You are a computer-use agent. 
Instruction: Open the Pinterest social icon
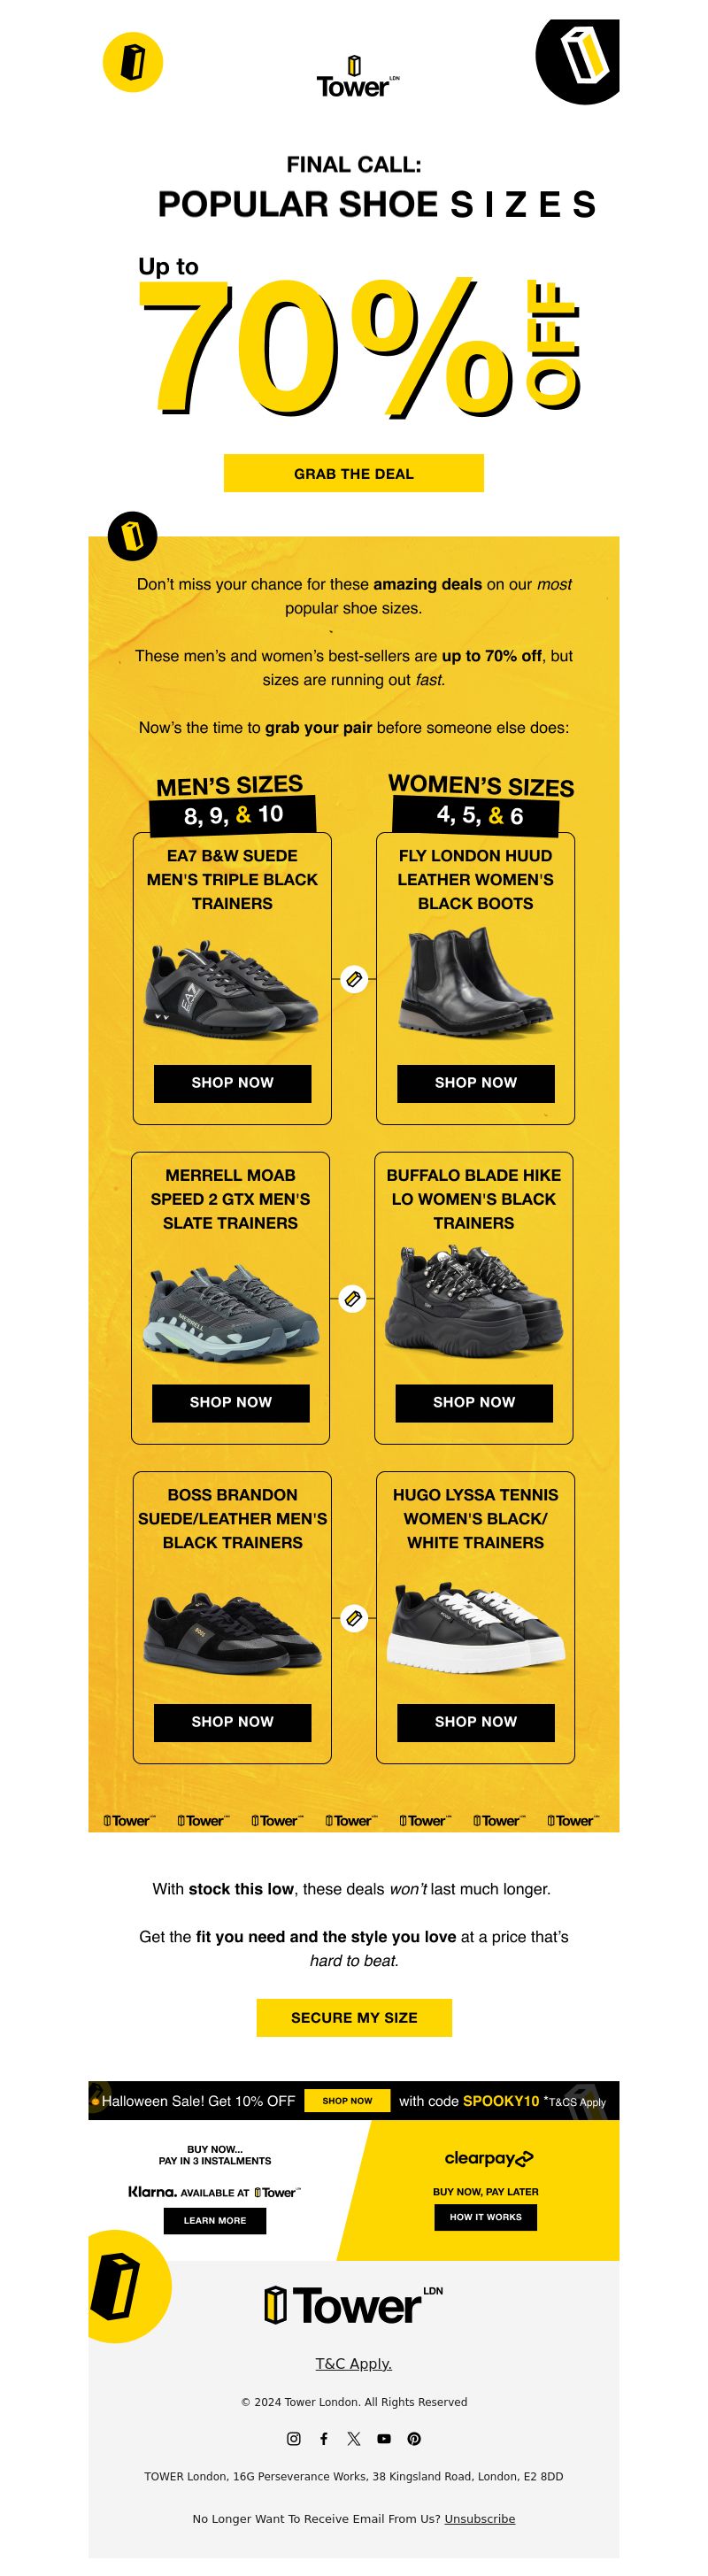click(414, 2438)
